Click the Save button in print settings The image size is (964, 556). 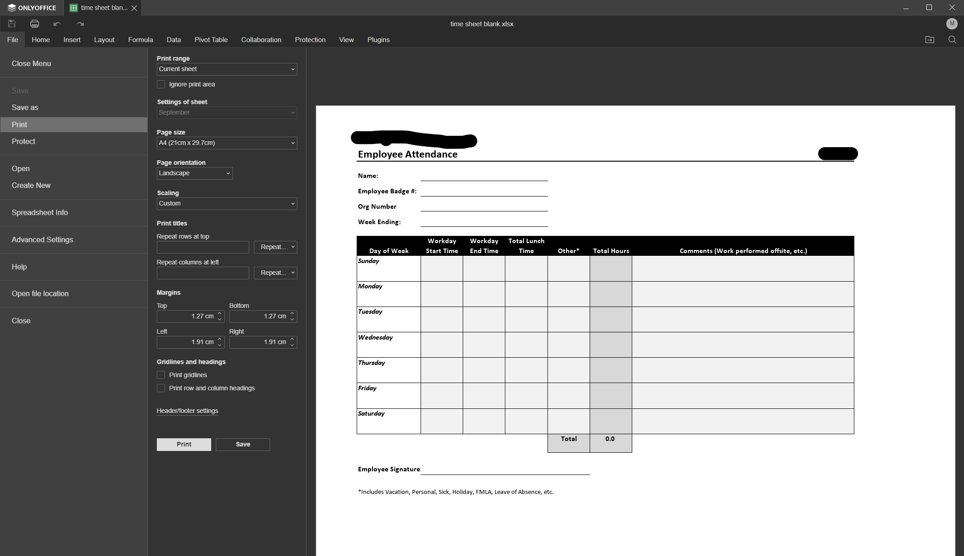pyautogui.click(x=243, y=445)
